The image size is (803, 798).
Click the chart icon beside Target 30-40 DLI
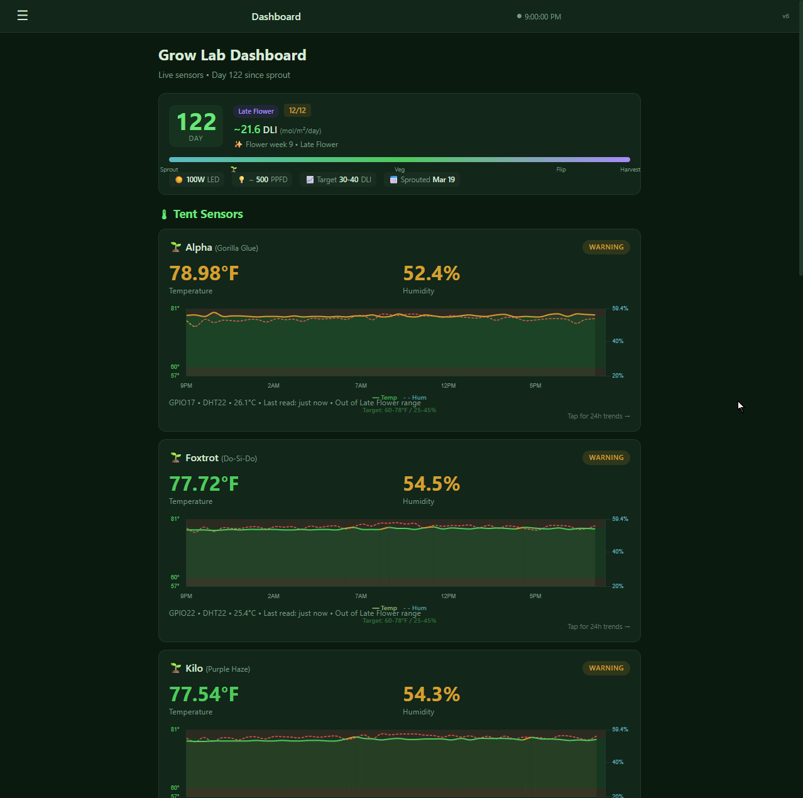coord(310,180)
